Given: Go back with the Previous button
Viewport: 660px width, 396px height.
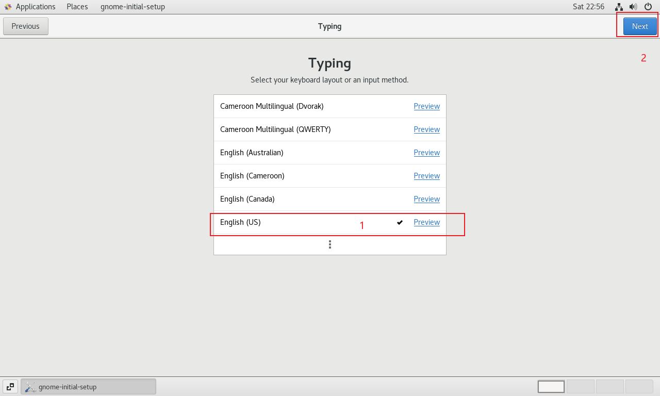Looking at the screenshot, I should (26, 26).
